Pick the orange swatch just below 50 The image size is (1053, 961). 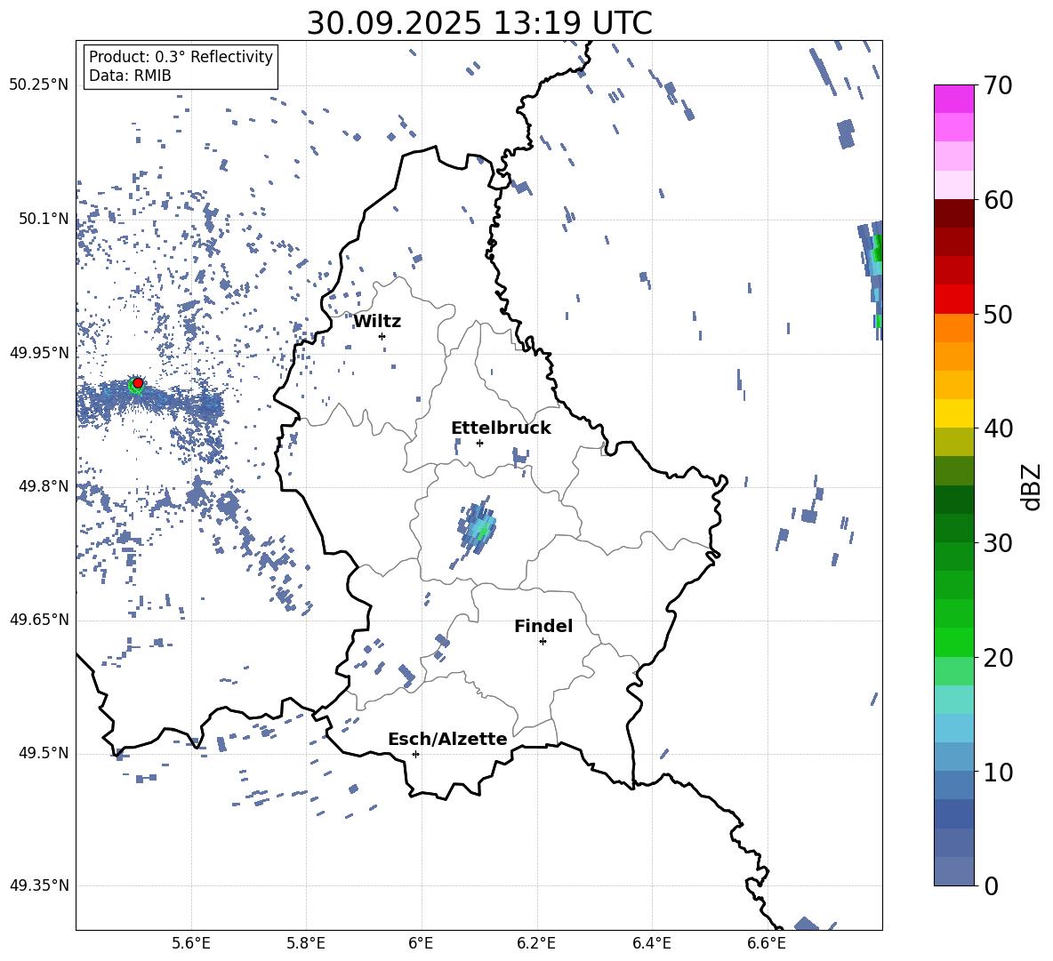pos(953,328)
